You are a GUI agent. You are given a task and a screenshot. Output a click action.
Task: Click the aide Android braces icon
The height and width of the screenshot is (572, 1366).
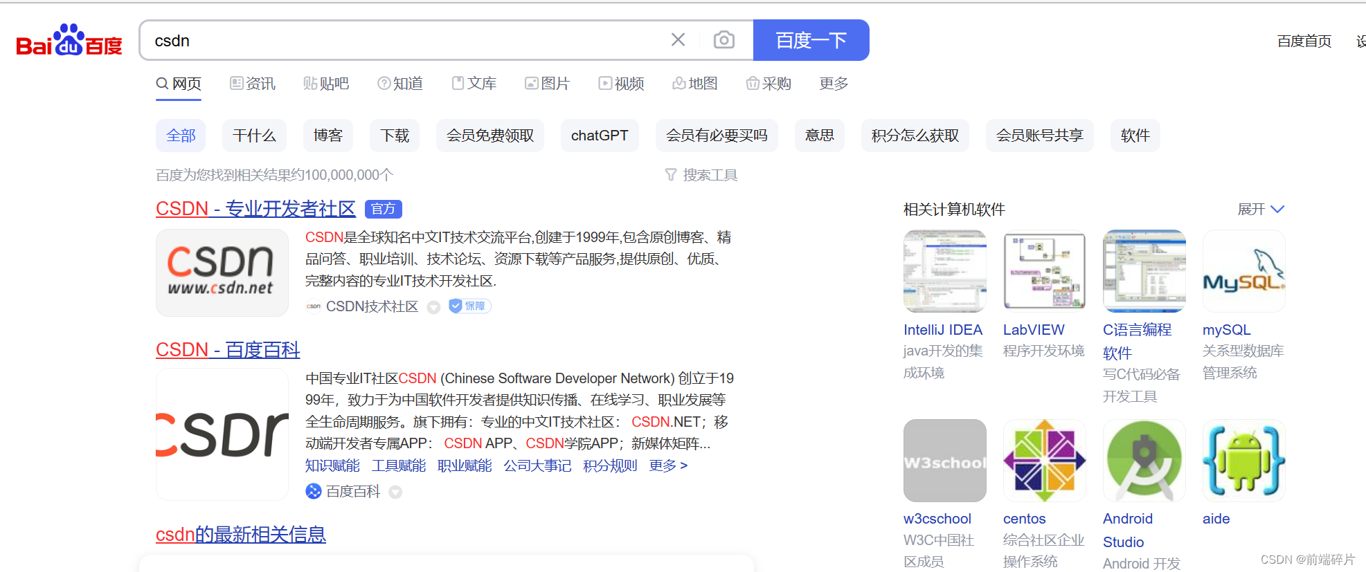point(1244,461)
